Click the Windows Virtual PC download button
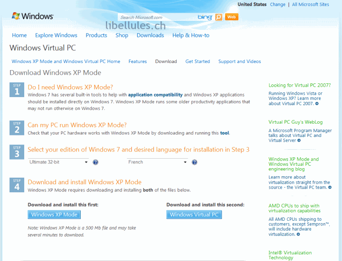This screenshot has width=342, height=261. click(x=194, y=215)
